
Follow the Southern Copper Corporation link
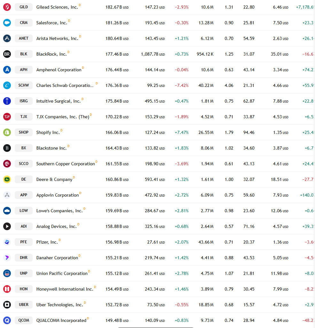coord(65,164)
